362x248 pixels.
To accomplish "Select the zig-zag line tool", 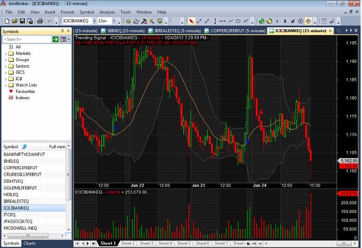I will point(246,21).
